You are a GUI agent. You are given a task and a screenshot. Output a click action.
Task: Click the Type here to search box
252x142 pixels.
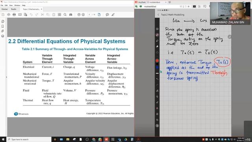coord(29,139)
